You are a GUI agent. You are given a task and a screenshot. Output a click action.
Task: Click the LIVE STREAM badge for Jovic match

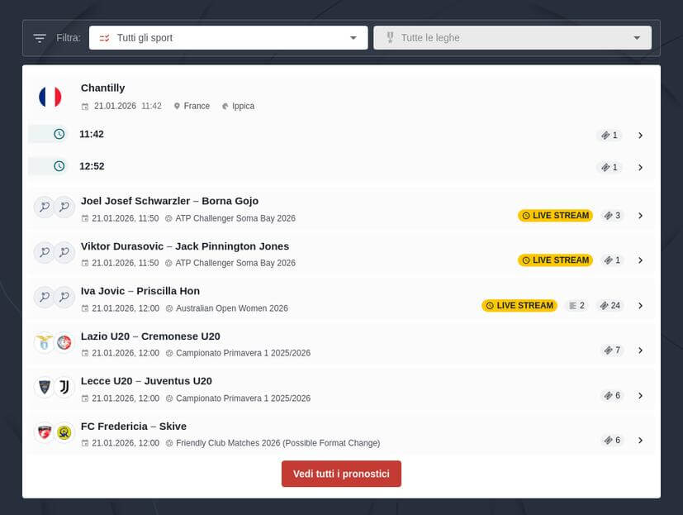coord(519,305)
